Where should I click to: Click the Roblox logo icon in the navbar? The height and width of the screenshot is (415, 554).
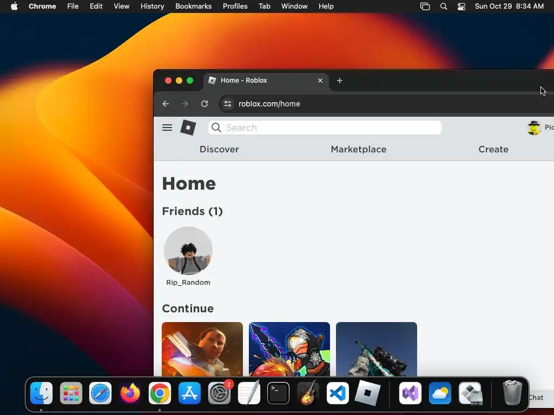pyautogui.click(x=188, y=128)
